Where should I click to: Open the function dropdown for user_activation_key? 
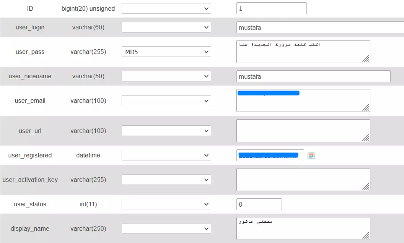166,180
